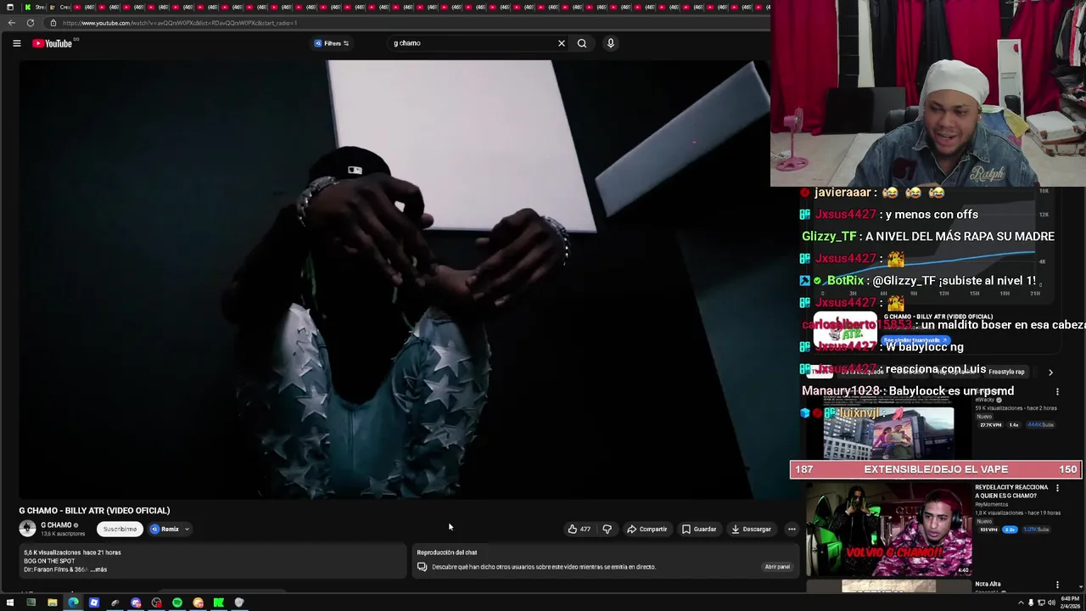Dislike the video with thumbs-down icon

(x=607, y=529)
